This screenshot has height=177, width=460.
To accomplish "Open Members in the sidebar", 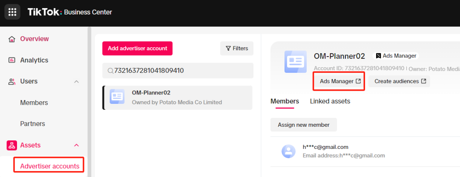I will 34,103.
